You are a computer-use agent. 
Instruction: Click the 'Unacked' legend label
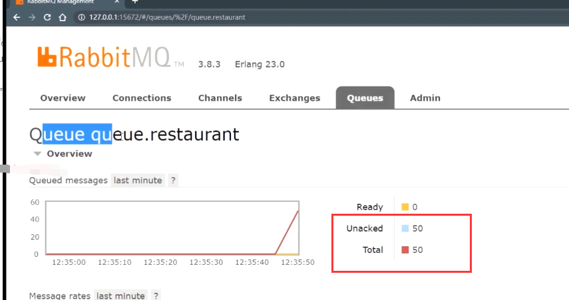tap(365, 228)
